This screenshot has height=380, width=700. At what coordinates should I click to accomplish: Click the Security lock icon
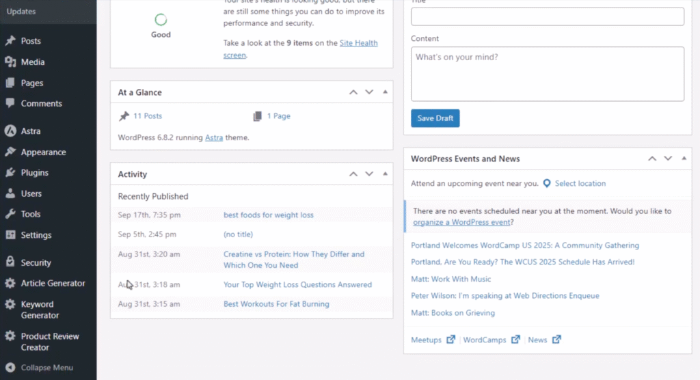tap(10, 262)
